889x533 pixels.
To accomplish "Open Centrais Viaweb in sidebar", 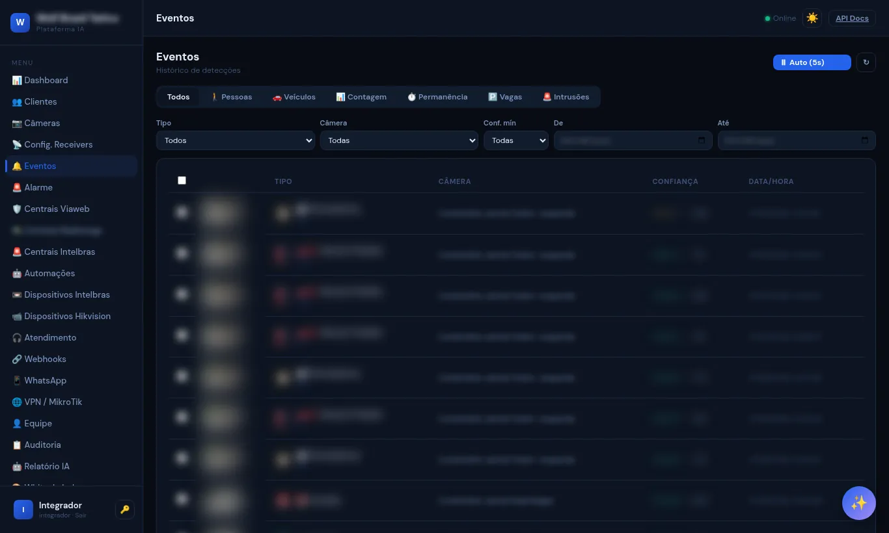I will pos(72,209).
